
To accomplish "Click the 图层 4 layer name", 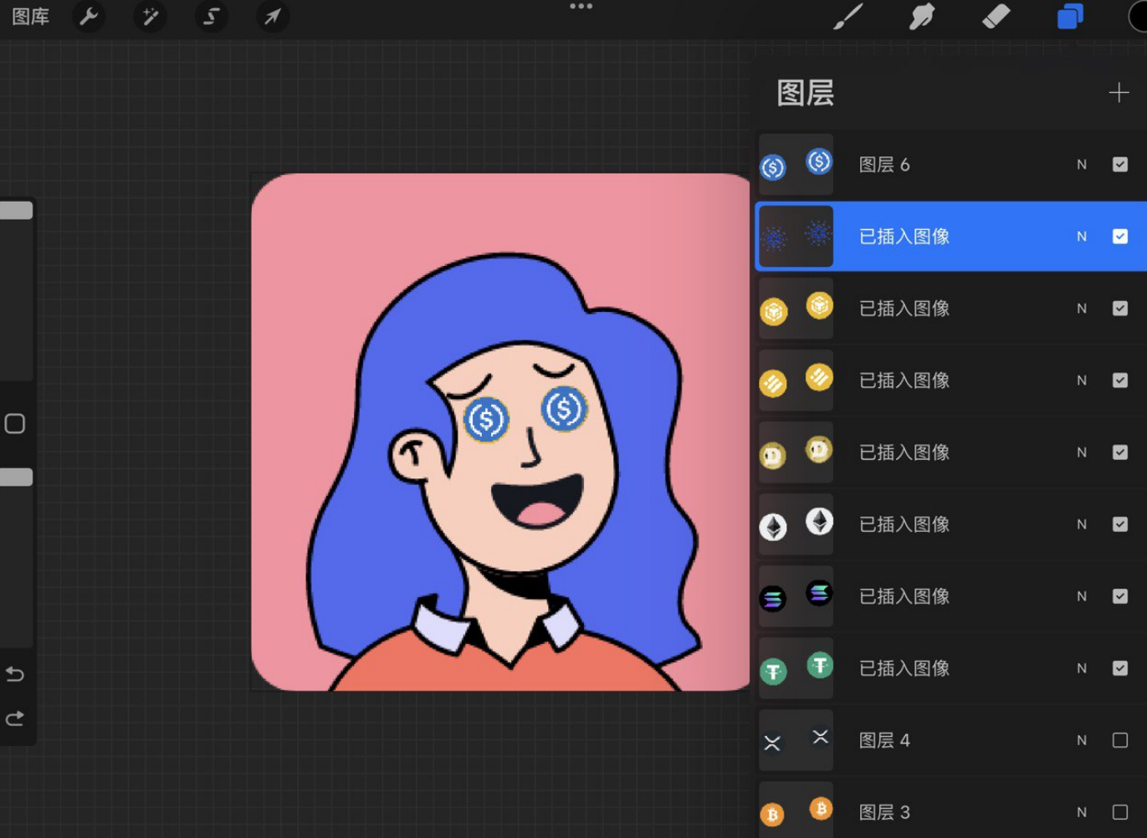I will tap(884, 740).
